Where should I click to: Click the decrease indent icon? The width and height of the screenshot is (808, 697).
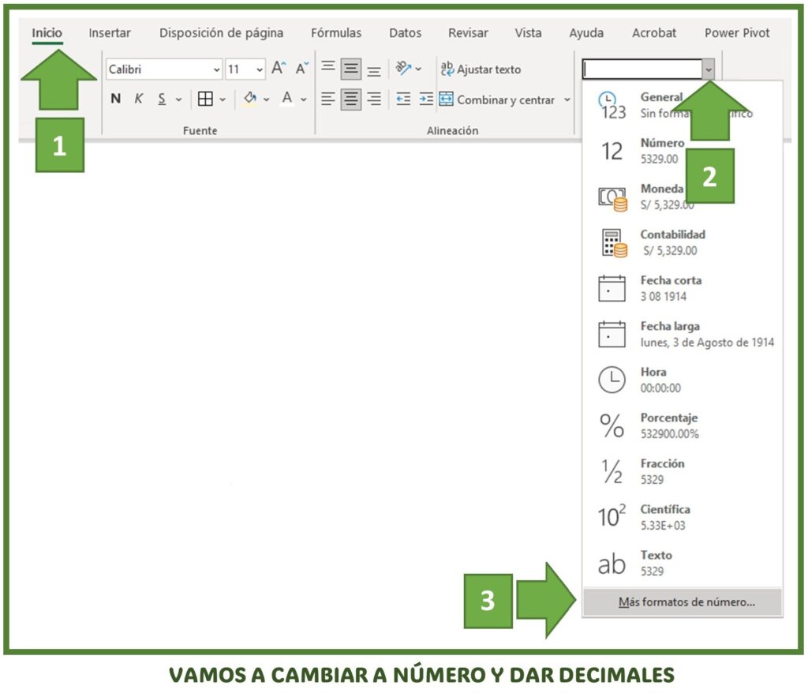click(x=403, y=99)
